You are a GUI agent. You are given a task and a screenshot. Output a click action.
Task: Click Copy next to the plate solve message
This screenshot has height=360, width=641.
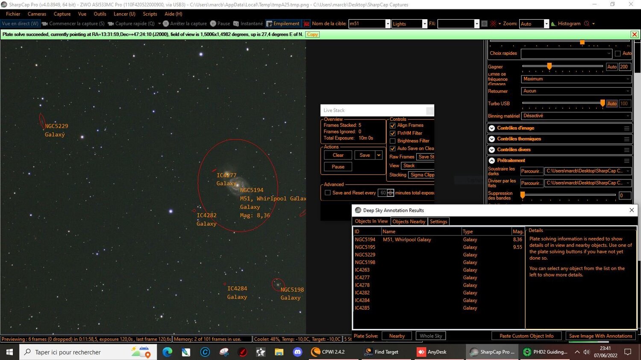[x=312, y=34]
